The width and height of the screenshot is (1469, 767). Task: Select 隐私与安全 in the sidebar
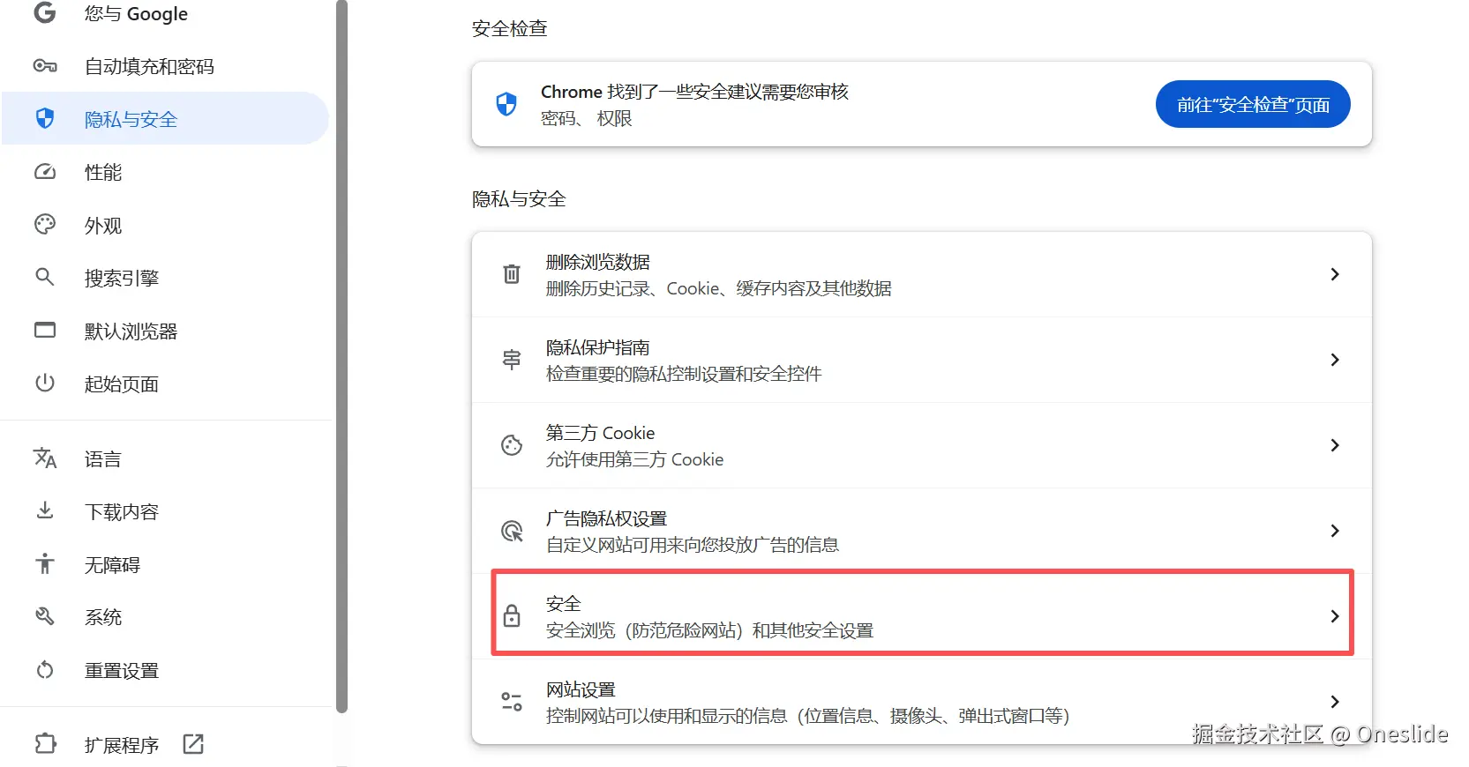131,119
